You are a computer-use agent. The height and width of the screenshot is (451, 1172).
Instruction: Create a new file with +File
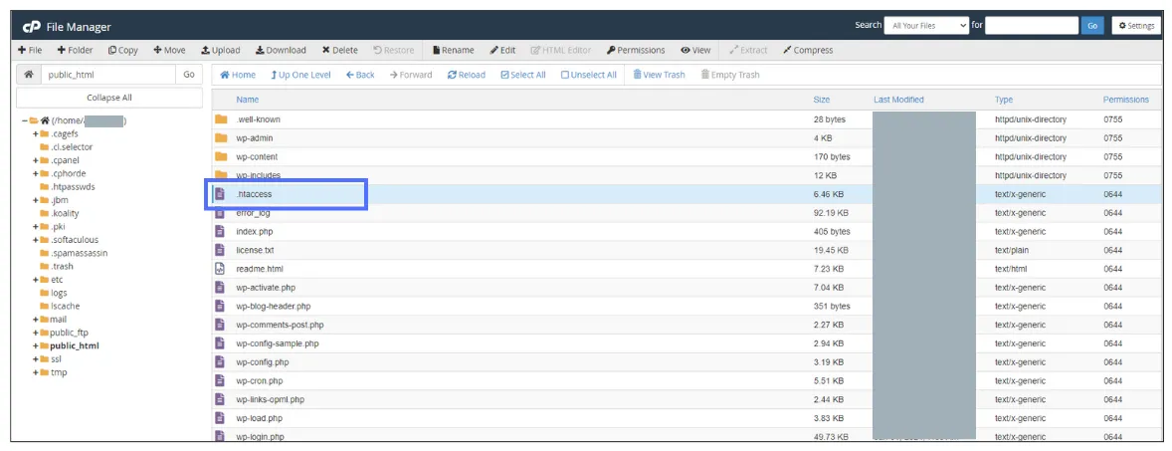pyautogui.click(x=30, y=50)
